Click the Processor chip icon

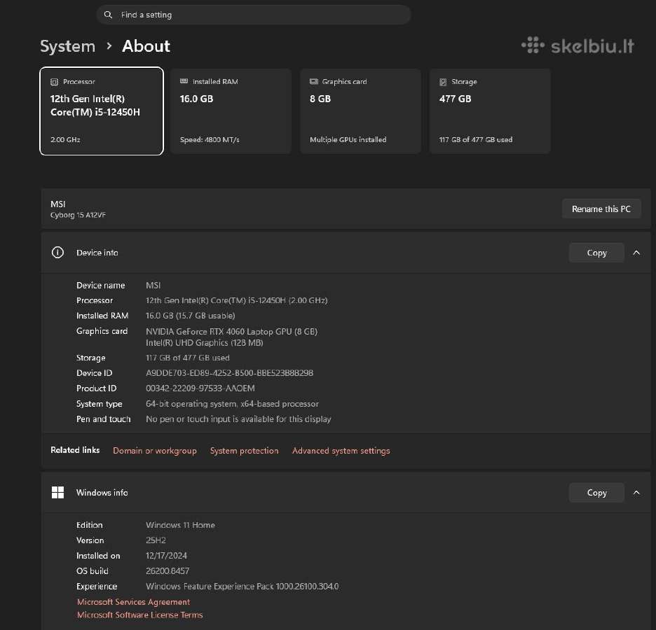click(55, 82)
